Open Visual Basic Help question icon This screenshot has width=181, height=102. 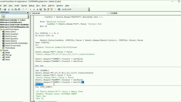pyautogui.click(x=59, y=9)
